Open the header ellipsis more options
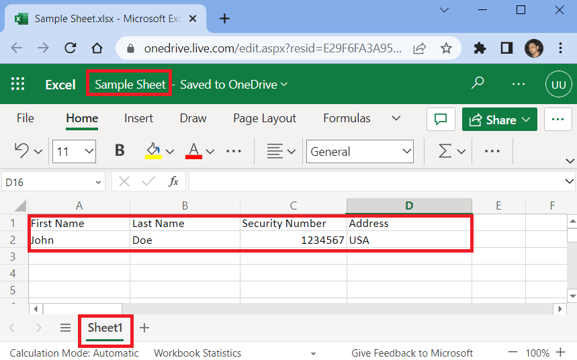Image resolution: width=577 pixels, height=360 pixels. (x=519, y=84)
